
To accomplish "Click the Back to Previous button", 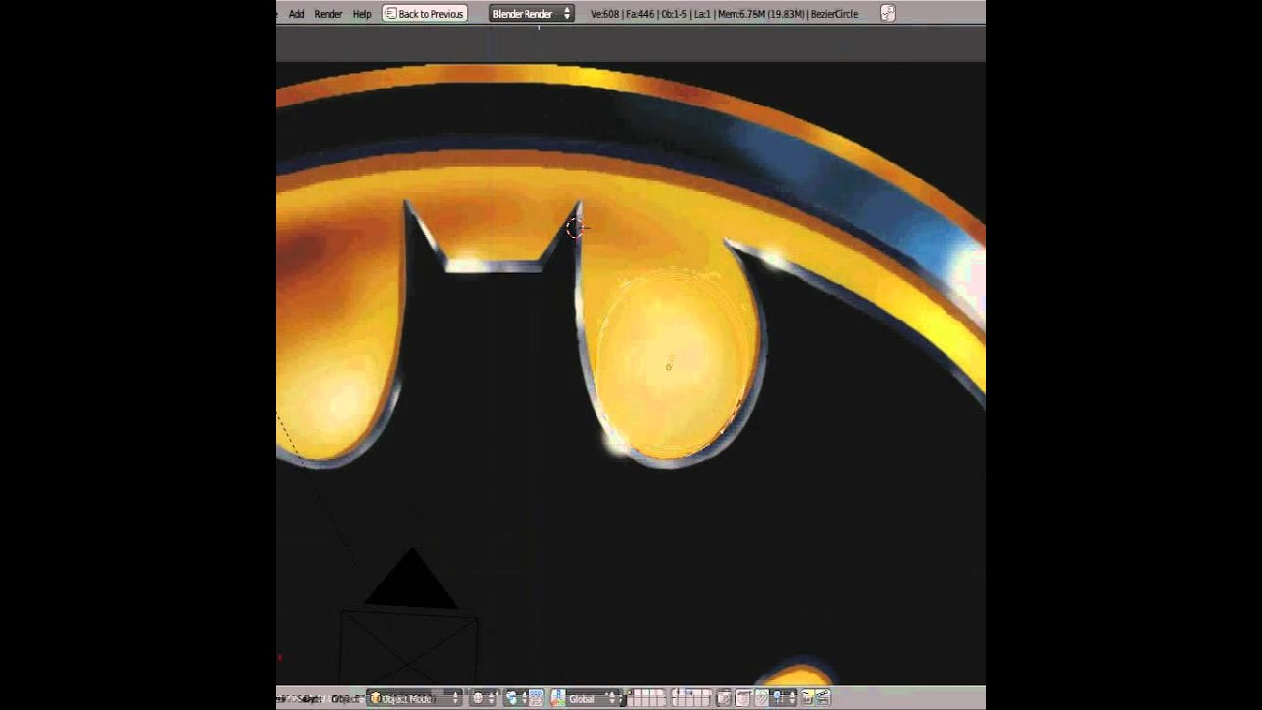I will (424, 14).
